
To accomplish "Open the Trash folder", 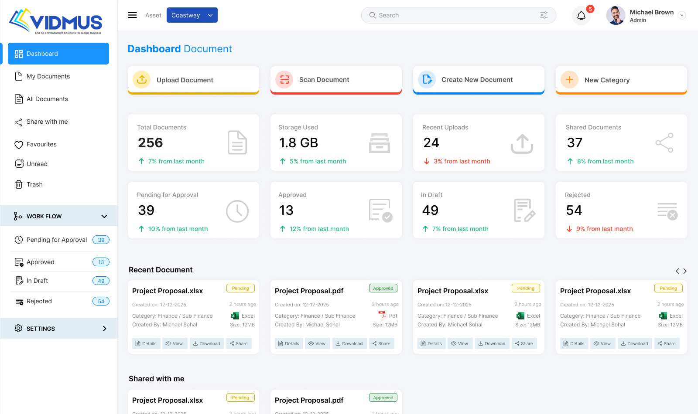I will click(x=34, y=184).
